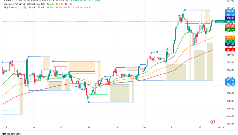This screenshot has height=135, width=238.
Task: Click the purple 163.05 label on price axis
Action: [230, 44]
